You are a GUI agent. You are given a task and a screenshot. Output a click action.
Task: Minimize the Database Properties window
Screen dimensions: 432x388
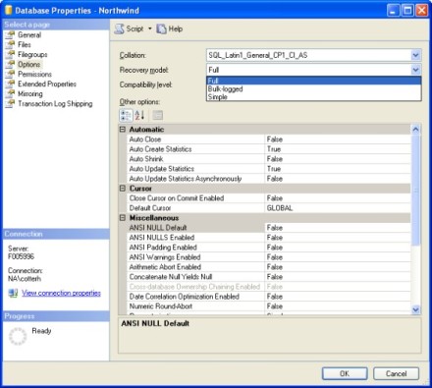(x=394, y=11)
